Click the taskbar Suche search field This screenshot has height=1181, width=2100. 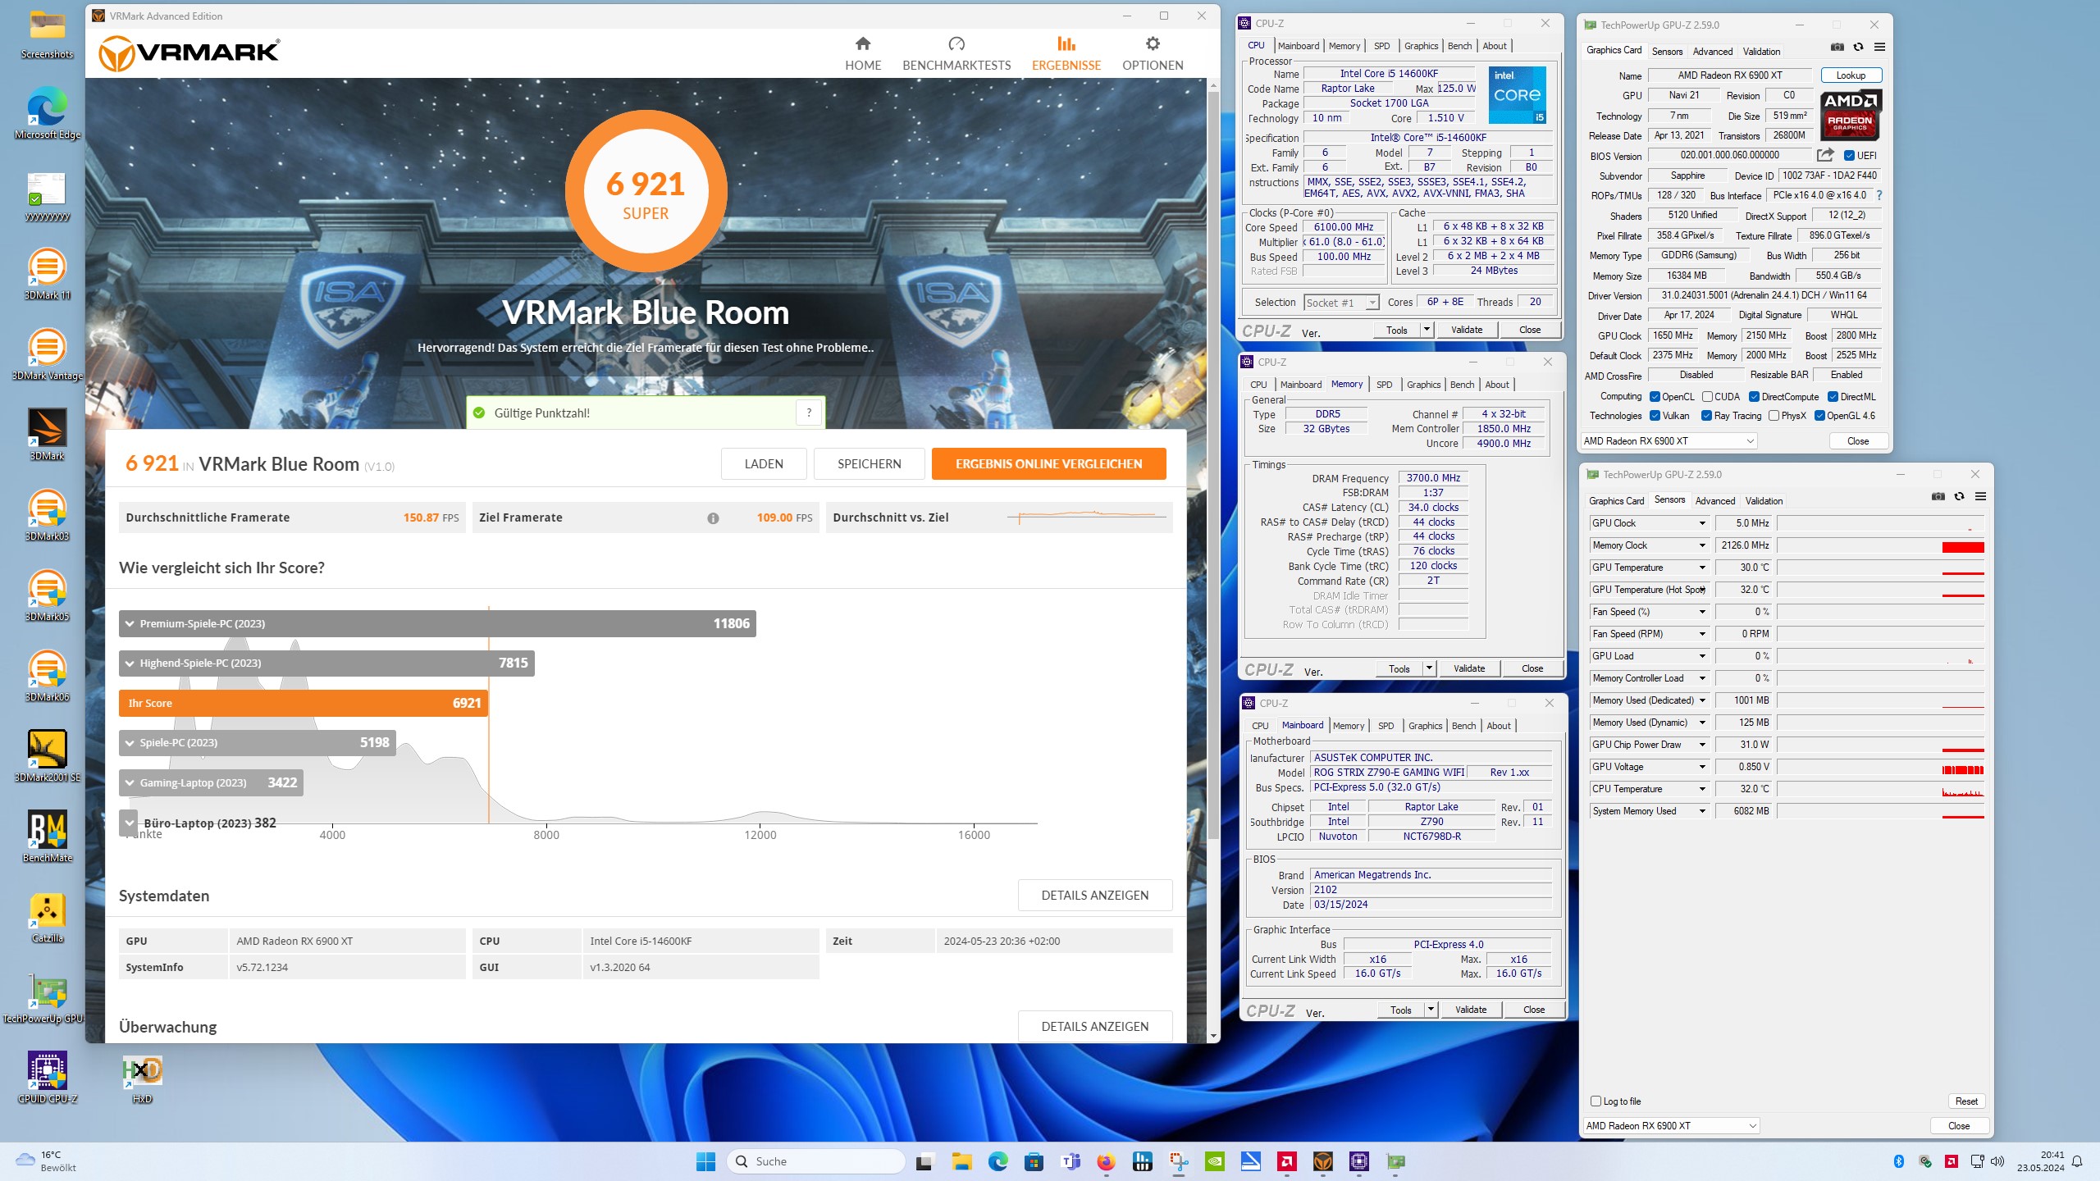click(x=815, y=1161)
